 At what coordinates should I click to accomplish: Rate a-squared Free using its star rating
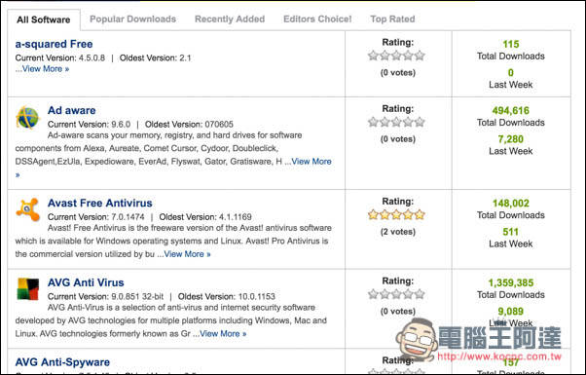(396, 56)
